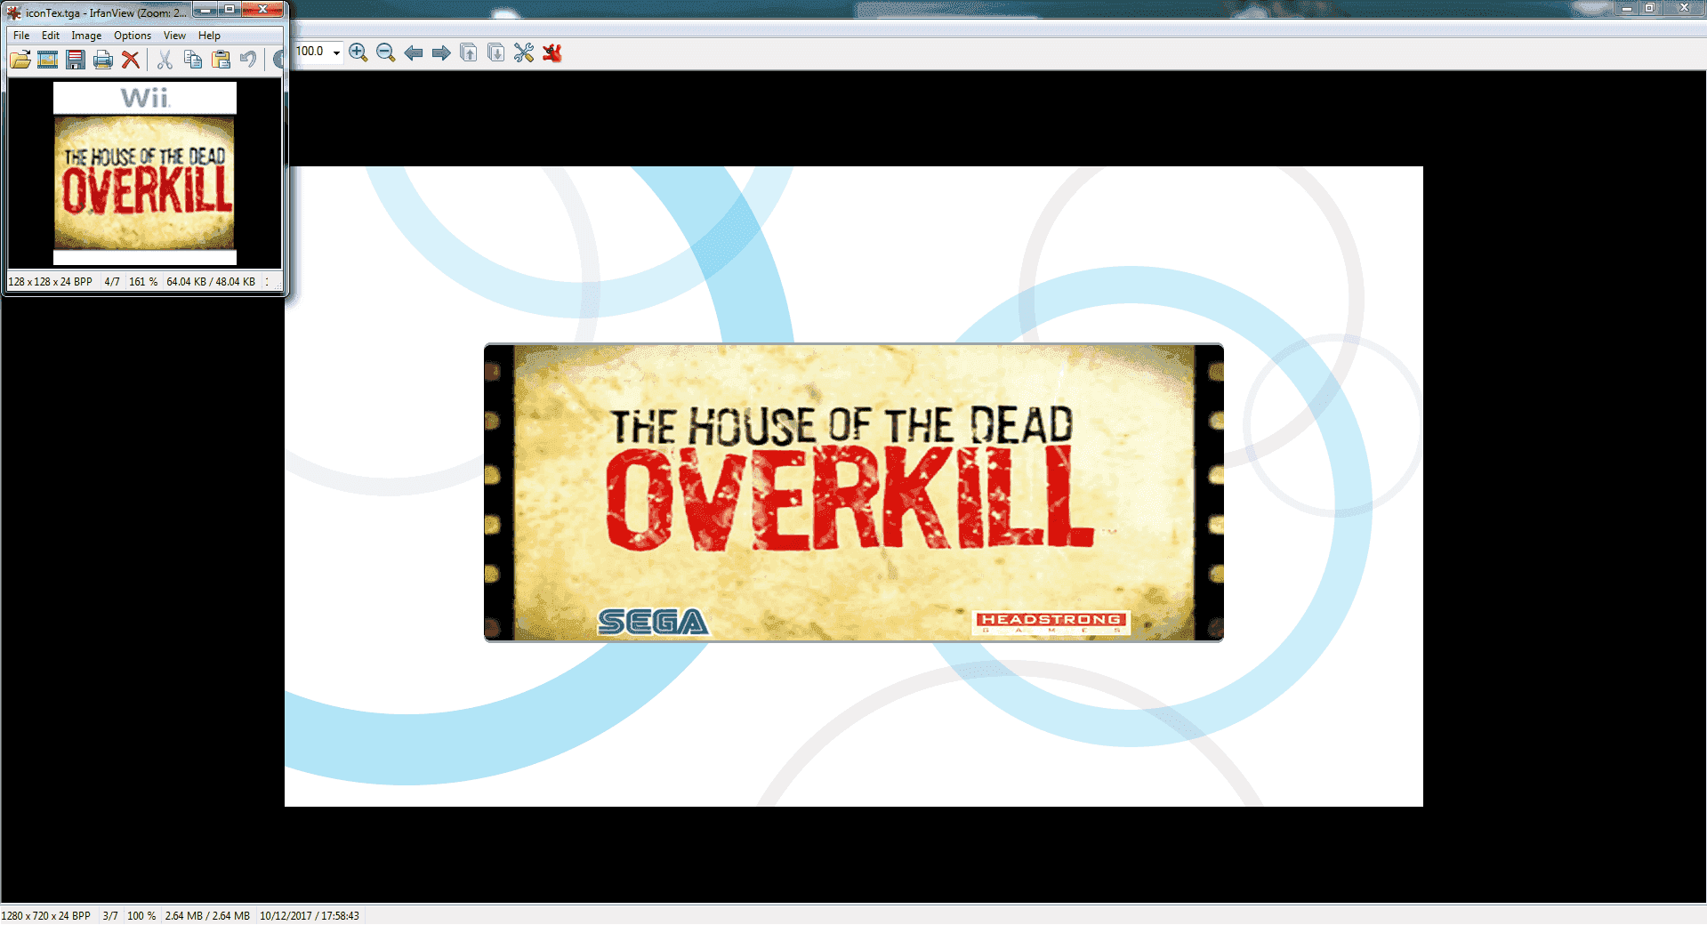
Task: Click '2.64 MB / 2.64 MB' status text
Action: click(x=207, y=916)
